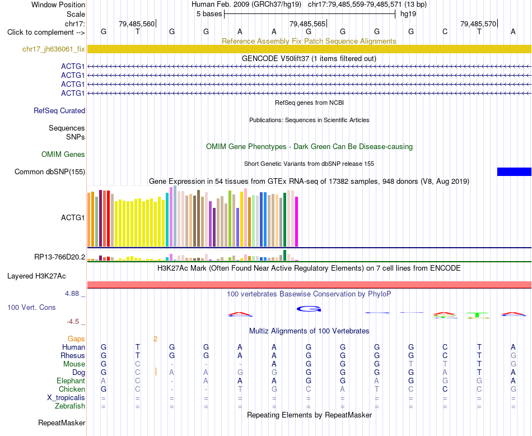Click the orange insertion bar in the Dog row

pos(156,372)
